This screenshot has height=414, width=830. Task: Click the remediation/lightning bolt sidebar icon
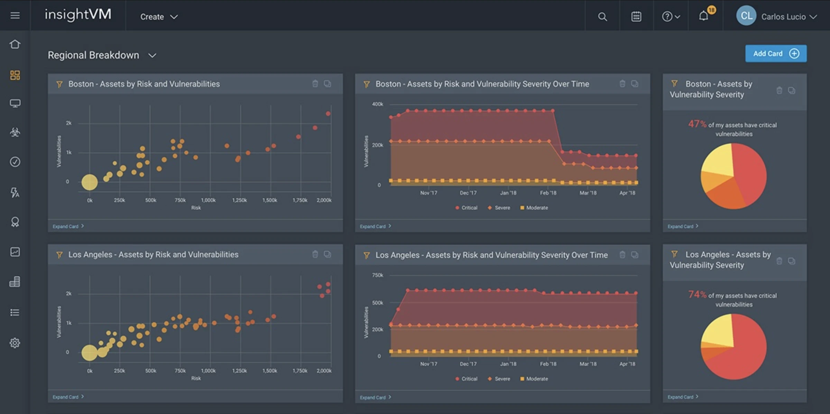(14, 191)
